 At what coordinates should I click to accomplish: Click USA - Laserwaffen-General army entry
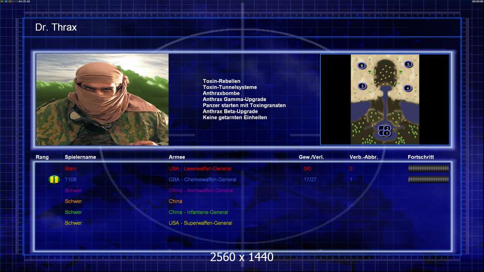(x=200, y=169)
